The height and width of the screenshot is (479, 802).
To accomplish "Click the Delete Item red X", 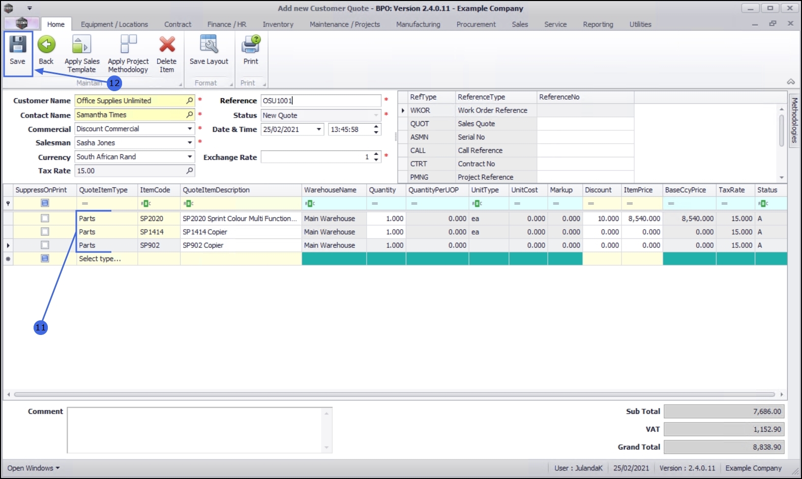I will tap(167, 45).
